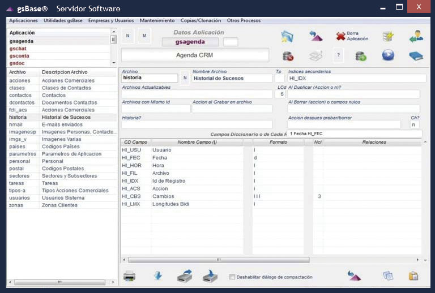Click the folder with star icon
Screen dimensions: 435x293
[287, 37]
